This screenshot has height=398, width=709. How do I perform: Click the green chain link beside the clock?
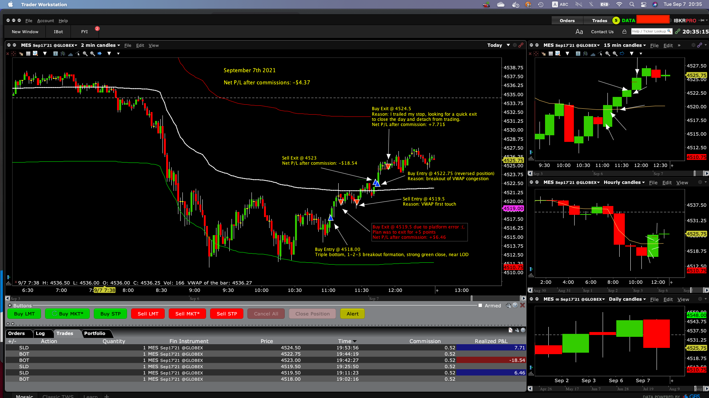[678, 32]
